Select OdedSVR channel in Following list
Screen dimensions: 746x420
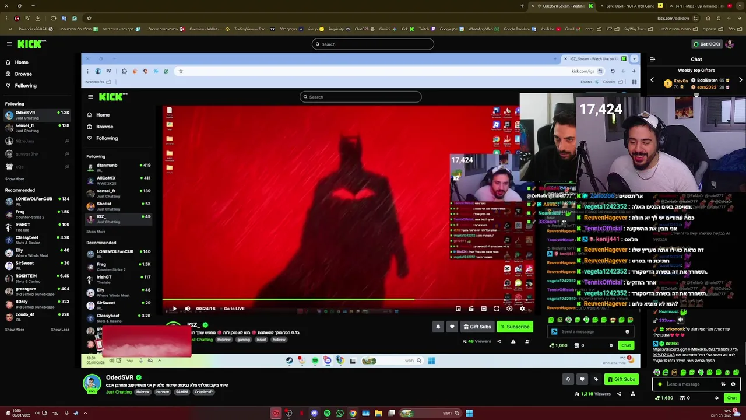click(38, 114)
